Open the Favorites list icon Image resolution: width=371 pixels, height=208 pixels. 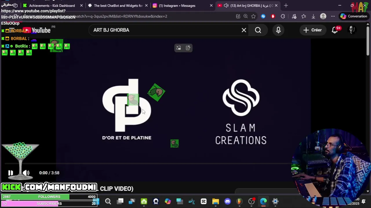coord(303,16)
